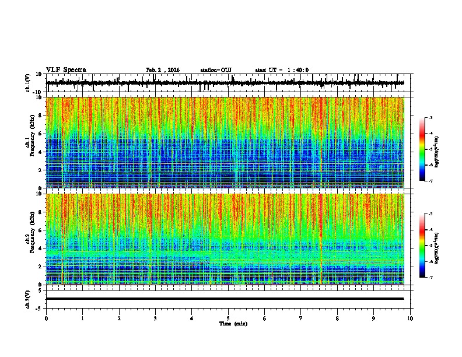Click the '6' kHz tick of ch.2 spectrogram
The width and height of the screenshot is (462, 357).
point(40,230)
